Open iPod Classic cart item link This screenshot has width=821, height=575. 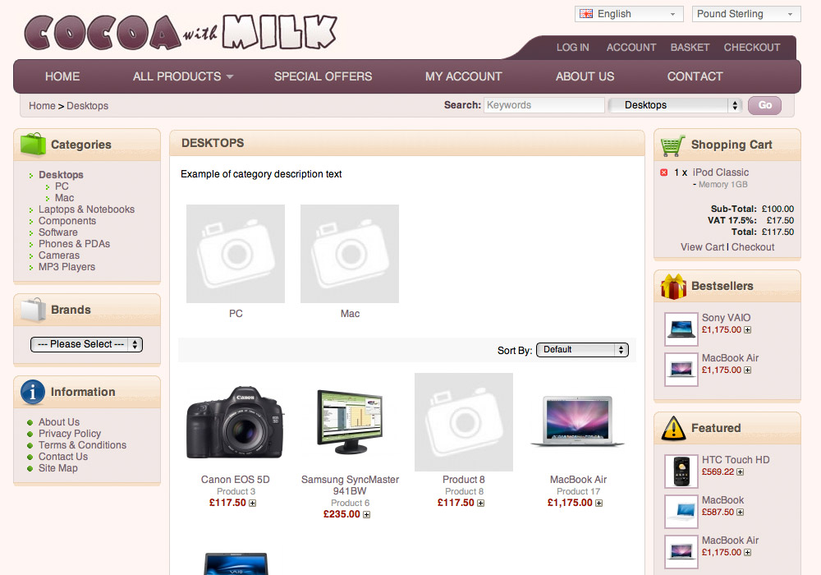721,172
